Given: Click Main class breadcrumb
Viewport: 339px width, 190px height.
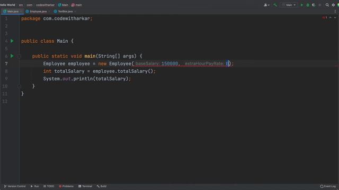Looking at the screenshot, I should 63,5.
